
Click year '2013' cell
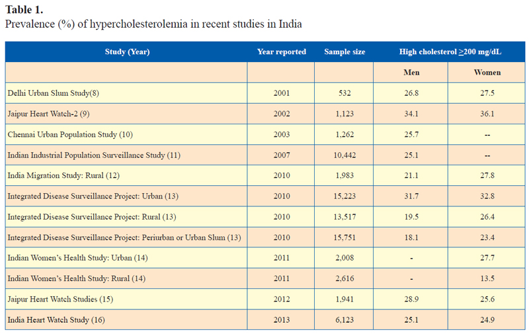[282, 319]
